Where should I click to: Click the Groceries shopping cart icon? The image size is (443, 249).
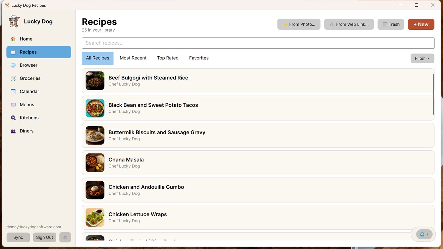click(13, 78)
